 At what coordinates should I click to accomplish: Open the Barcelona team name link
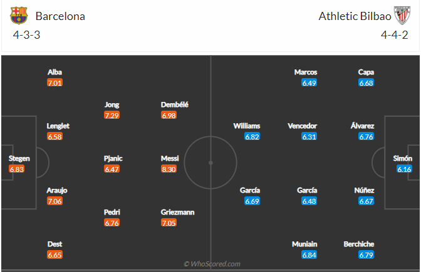[60, 16]
